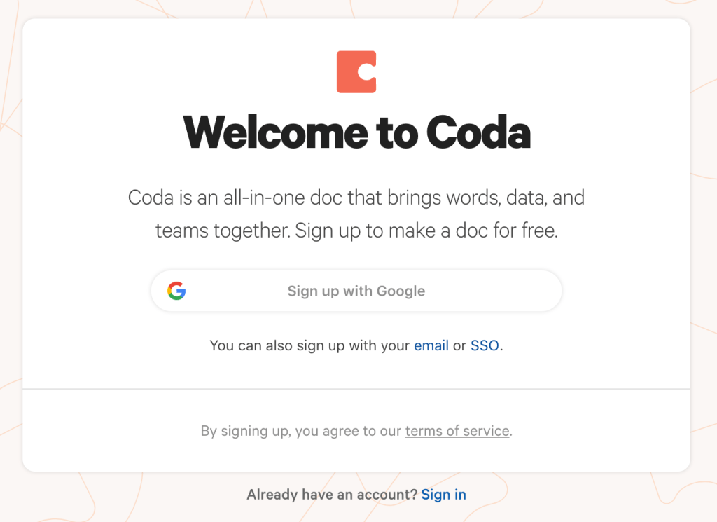Screen dimensions: 717x522
Task: Click the email signup link
Action: 431,345
